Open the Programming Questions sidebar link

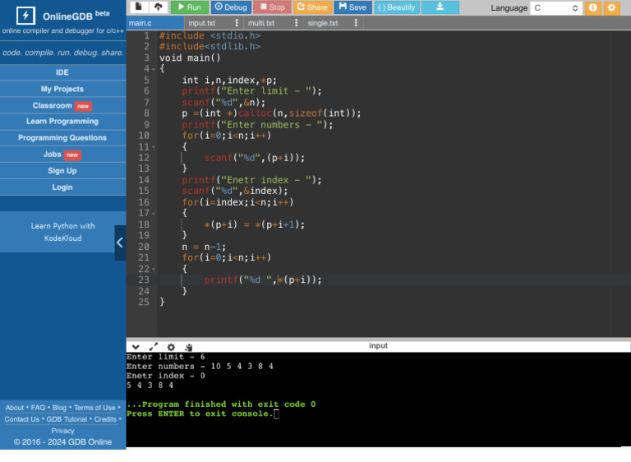pos(62,138)
